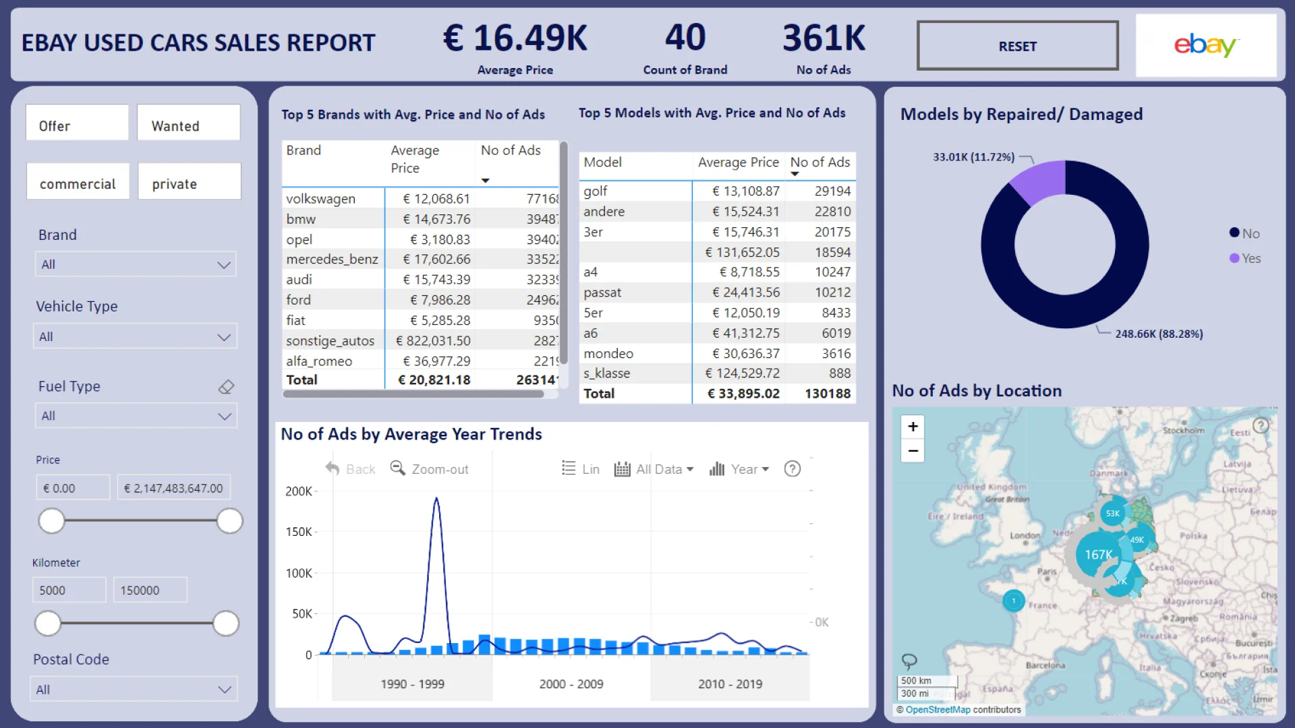The height and width of the screenshot is (728, 1295).
Task: Click the RESET button
Action: [1017, 46]
